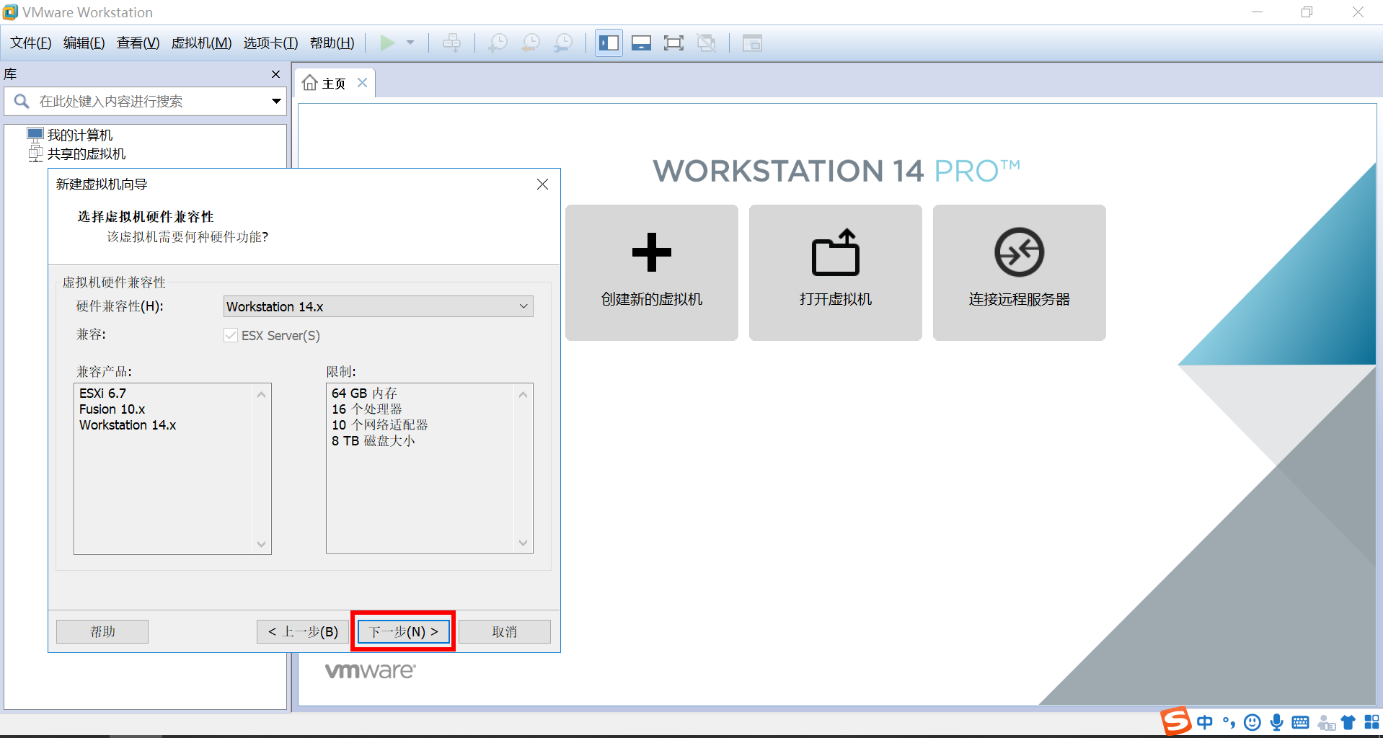Viewport: 1383px width, 738px height.
Task: Toggle the 中 Chinese/English input mode icon
Action: point(1205,722)
